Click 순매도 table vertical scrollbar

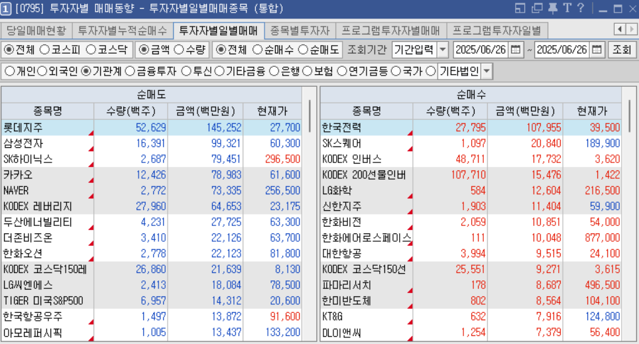310,117
